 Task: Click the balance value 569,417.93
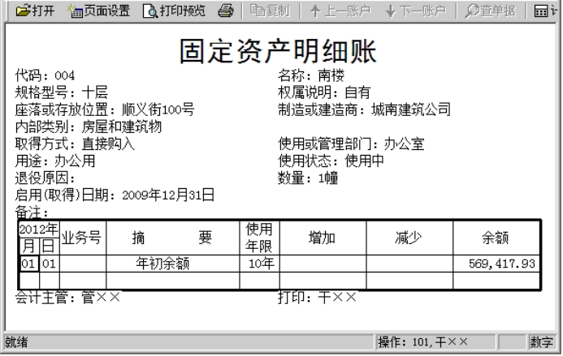(x=502, y=264)
